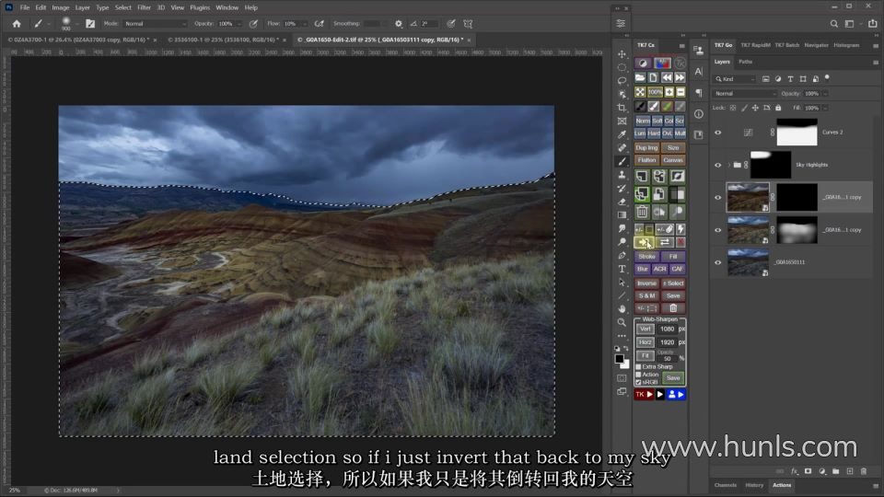This screenshot has height=497, width=884.
Task: Click the TK7 fit-to-screen icon
Action: coord(641,92)
